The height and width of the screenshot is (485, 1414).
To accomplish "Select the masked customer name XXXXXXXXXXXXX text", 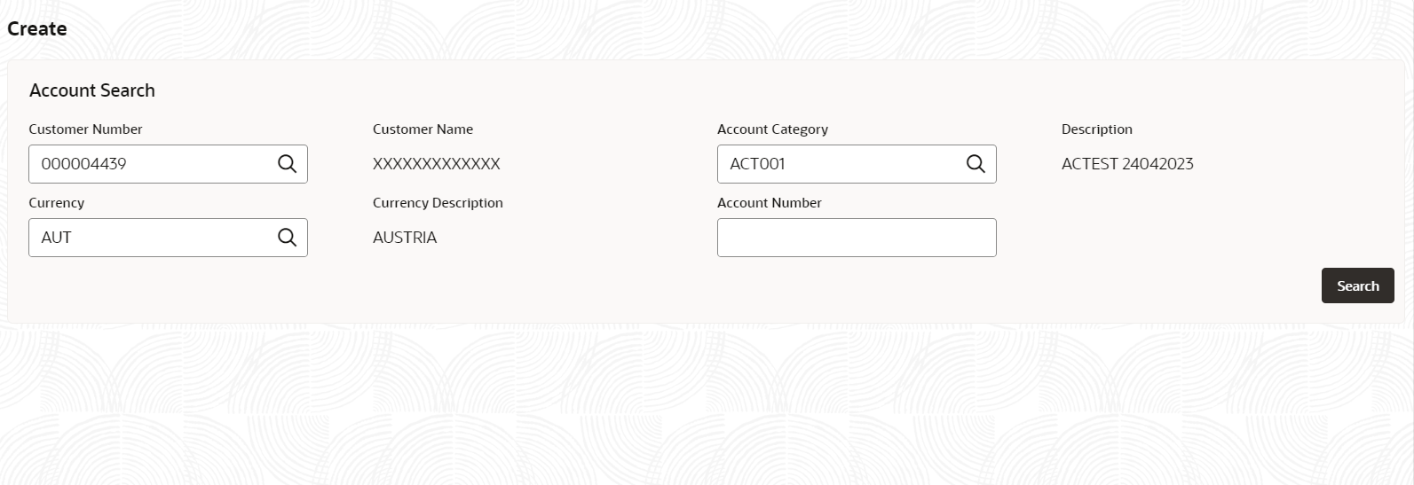I will click(x=436, y=164).
